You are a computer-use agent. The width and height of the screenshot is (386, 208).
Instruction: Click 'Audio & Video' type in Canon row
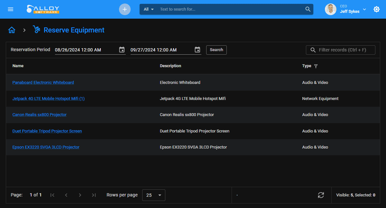tap(315, 115)
